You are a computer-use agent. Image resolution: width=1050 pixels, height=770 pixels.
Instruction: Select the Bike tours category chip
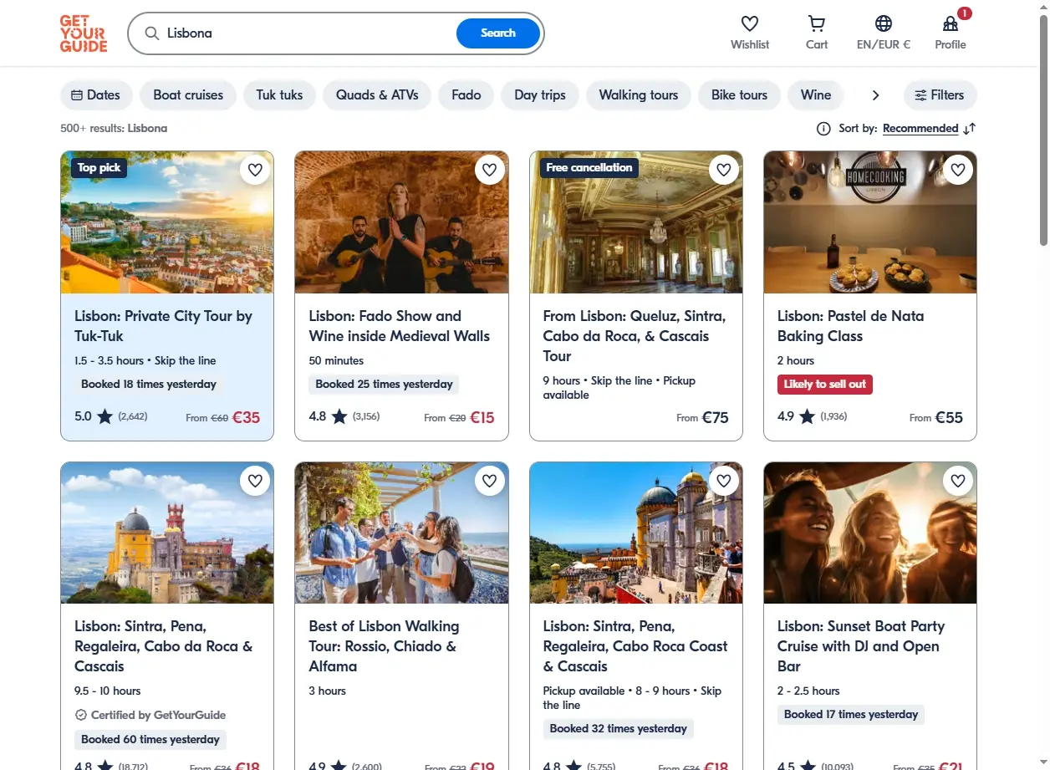point(739,95)
